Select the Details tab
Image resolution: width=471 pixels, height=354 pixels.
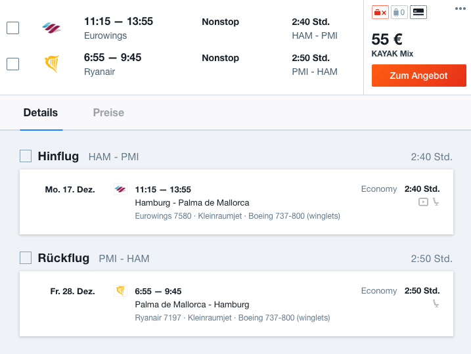[x=41, y=112]
